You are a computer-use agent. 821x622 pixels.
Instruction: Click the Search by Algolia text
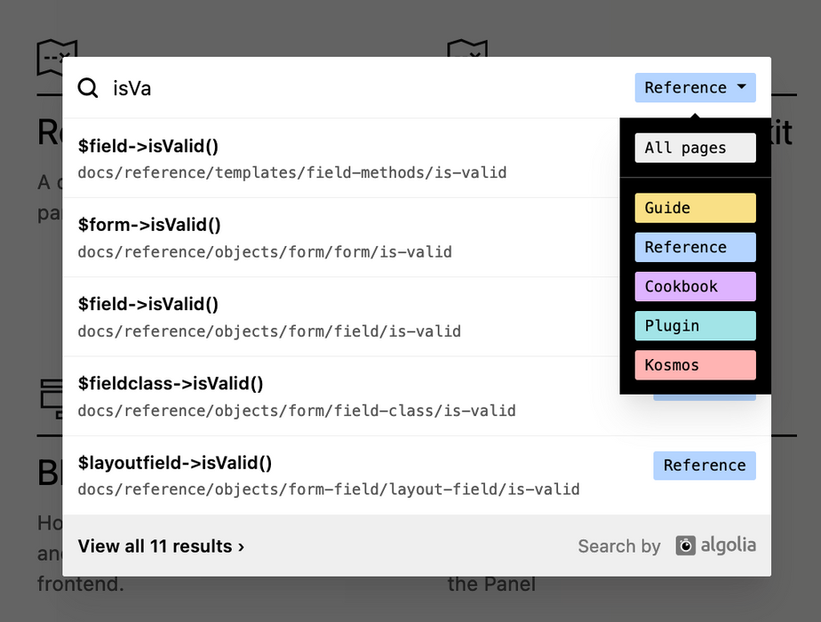tap(619, 546)
